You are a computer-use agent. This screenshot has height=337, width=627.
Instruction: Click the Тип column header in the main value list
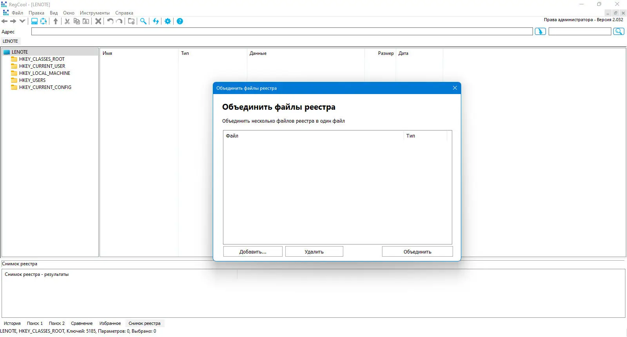[x=213, y=53]
